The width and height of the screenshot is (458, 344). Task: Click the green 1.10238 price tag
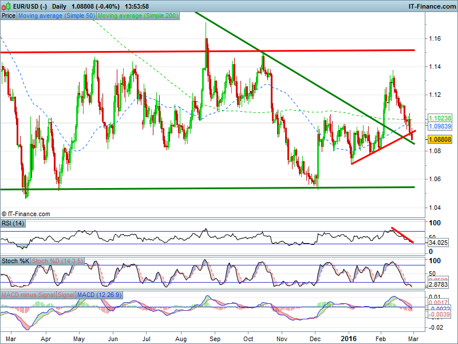point(440,119)
